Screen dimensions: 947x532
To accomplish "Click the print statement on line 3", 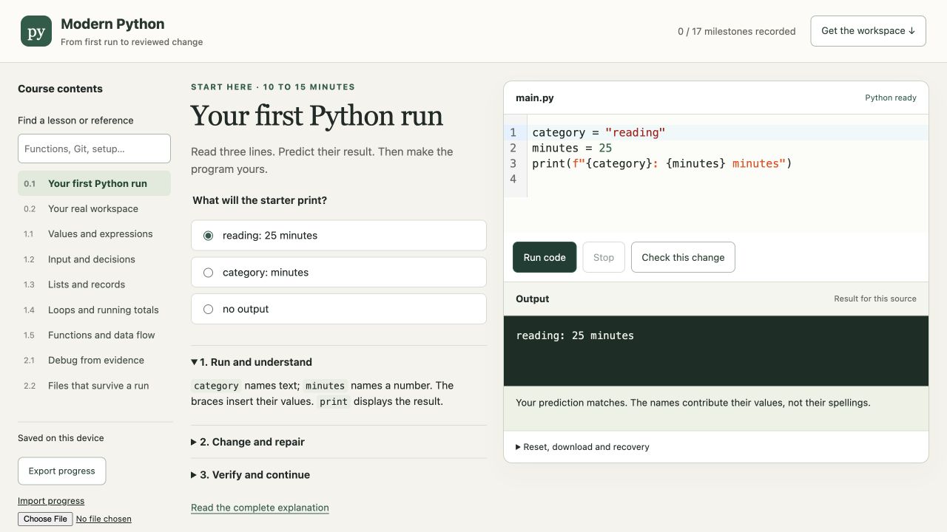I will (662, 163).
